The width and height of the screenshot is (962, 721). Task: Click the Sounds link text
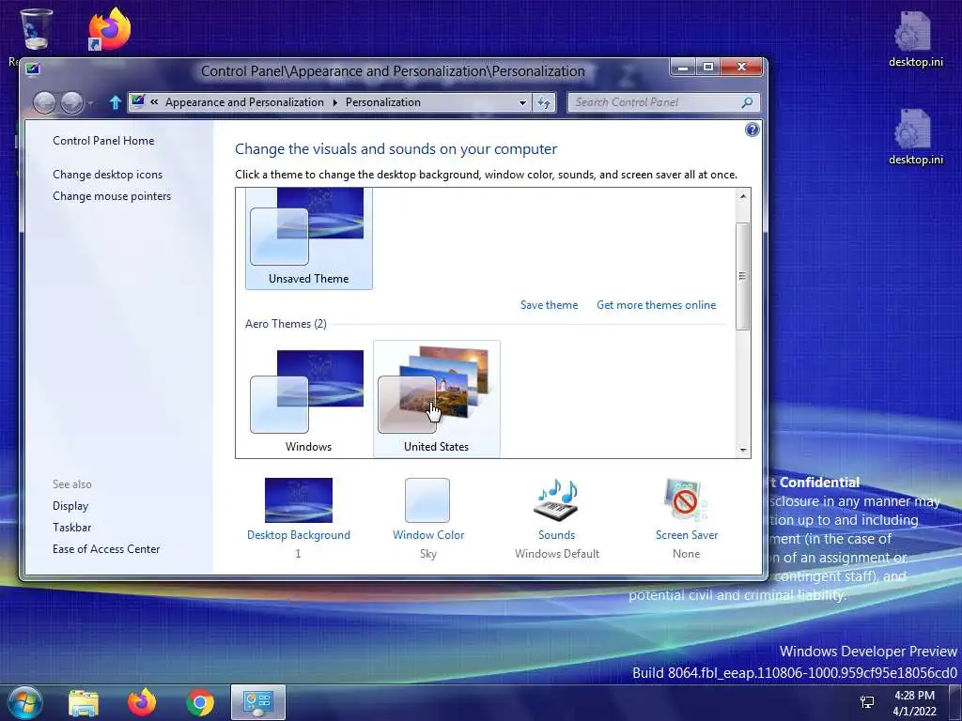click(x=556, y=534)
